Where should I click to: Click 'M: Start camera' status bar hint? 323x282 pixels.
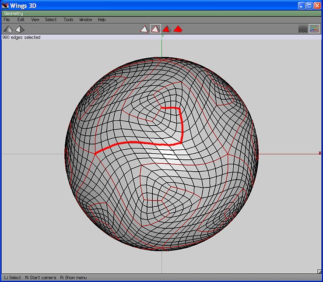pos(41,278)
